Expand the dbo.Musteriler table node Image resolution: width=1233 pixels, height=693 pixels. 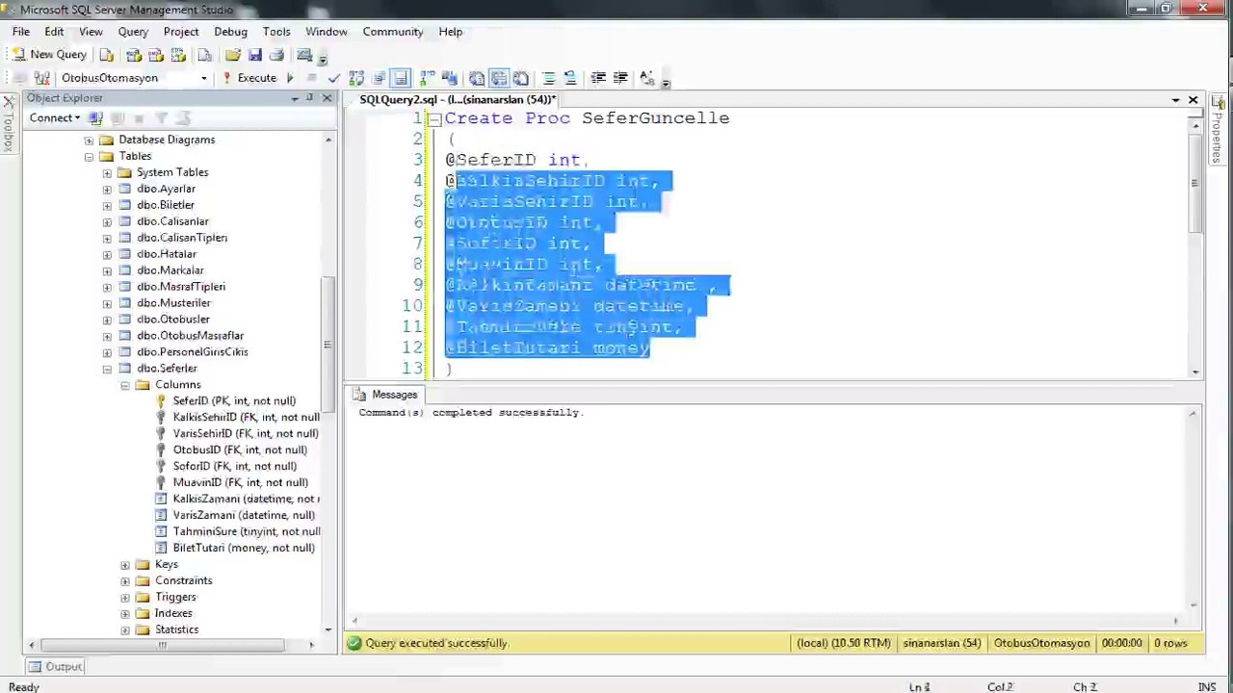tap(107, 303)
